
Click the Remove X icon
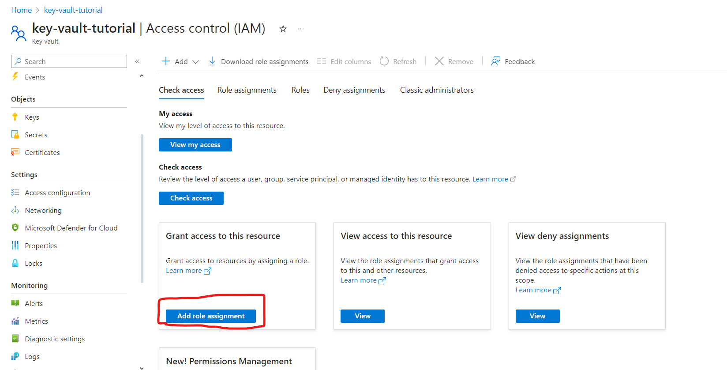(x=439, y=61)
